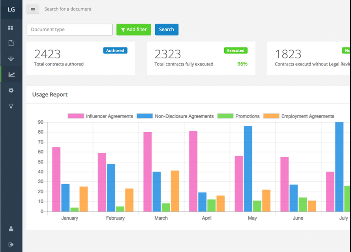Click the Authored badge label
The height and width of the screenshot is (252, 351).
click(115, 50)
